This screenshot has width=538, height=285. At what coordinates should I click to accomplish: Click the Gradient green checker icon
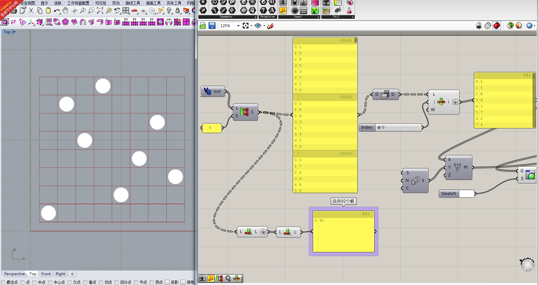click(x=315, y=10)
